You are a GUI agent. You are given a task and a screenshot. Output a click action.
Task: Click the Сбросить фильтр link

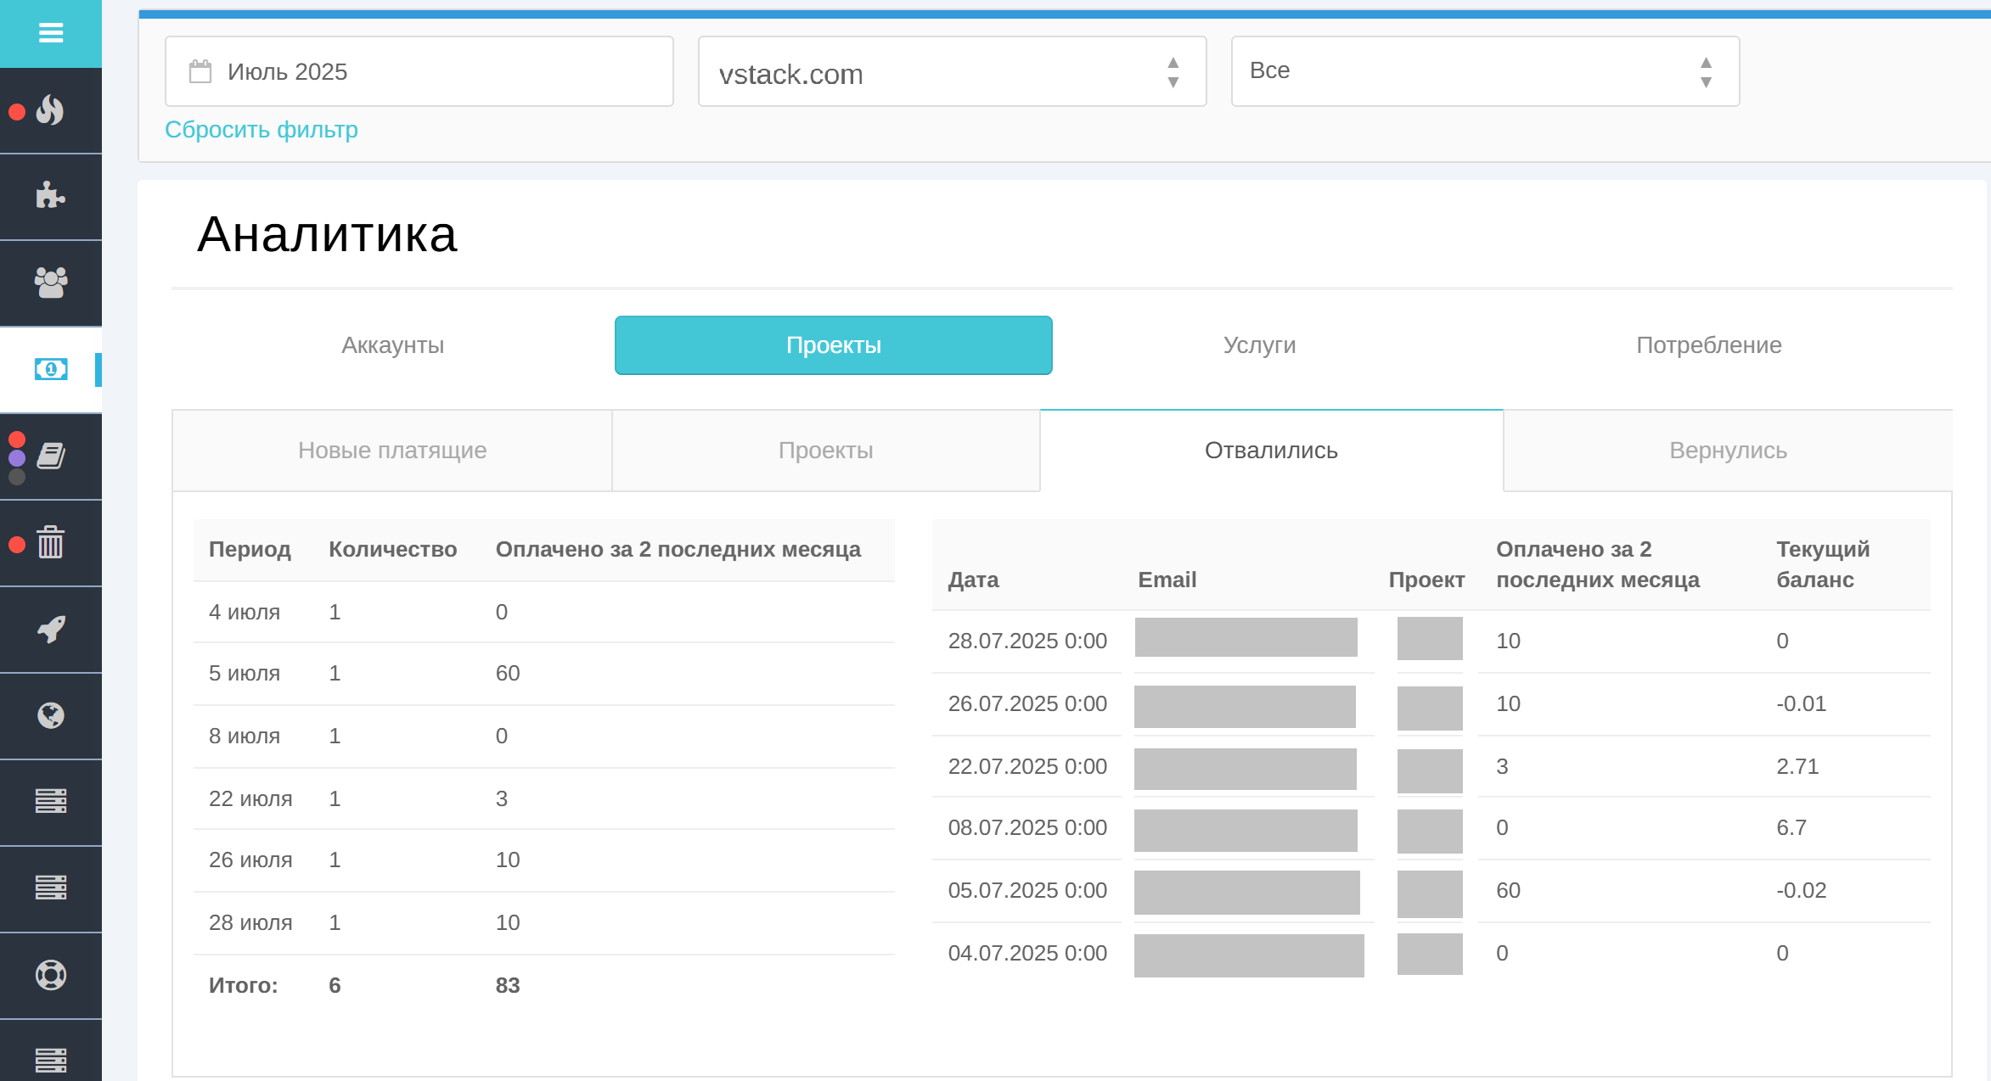pos(262,130)
